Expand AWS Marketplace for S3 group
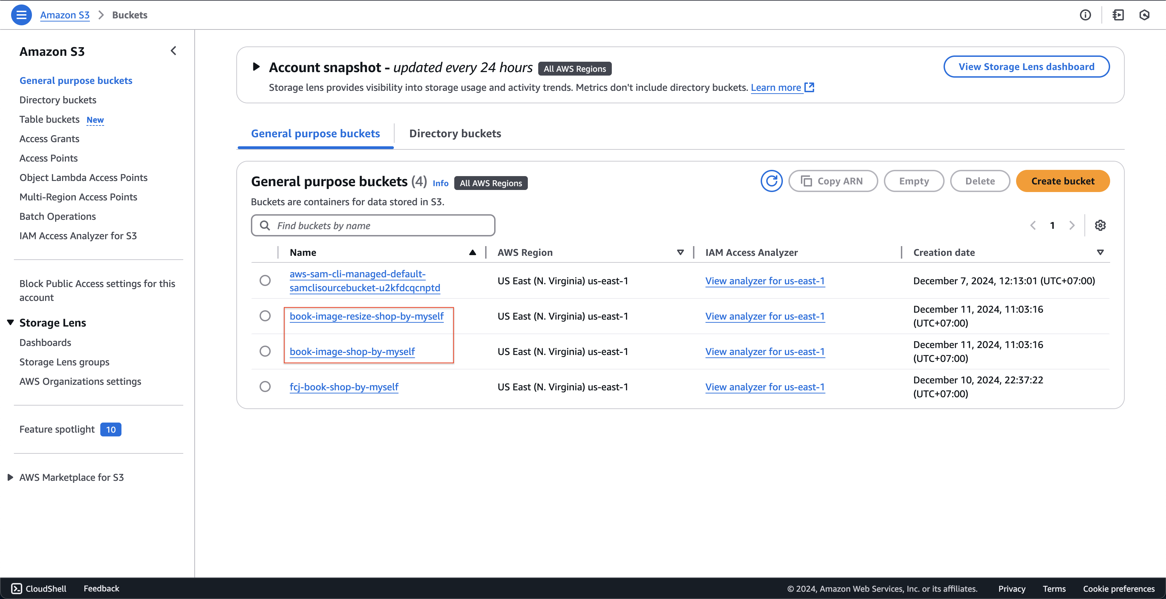Image resolution: width=1166 pixels, height=599 pixels. point(10,477)
